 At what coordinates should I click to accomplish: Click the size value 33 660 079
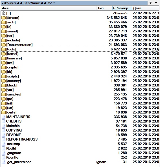tap(118, 27)
